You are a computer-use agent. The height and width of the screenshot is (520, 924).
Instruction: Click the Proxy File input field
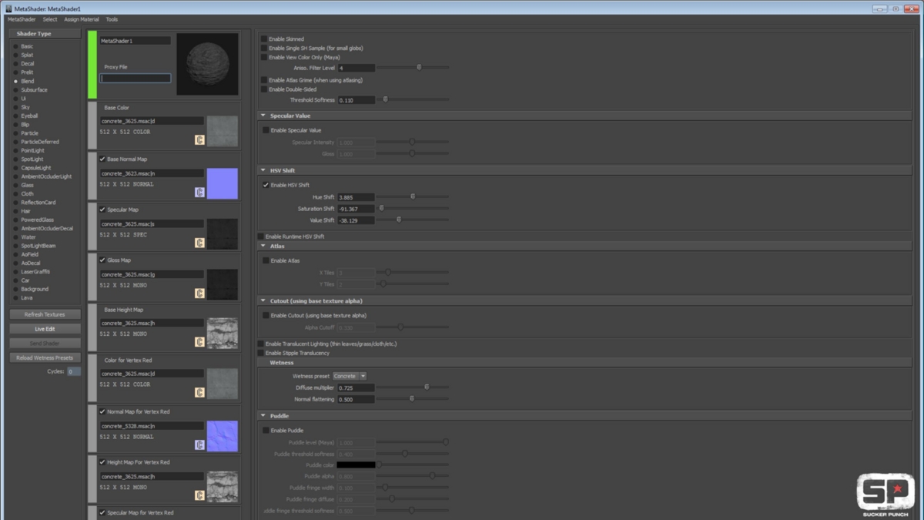[136, 79]
